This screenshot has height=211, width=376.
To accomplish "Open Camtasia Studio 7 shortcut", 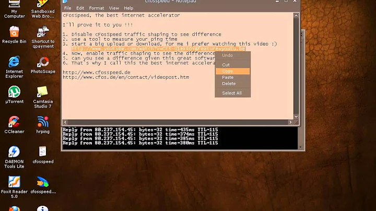I will click(43, 97).
